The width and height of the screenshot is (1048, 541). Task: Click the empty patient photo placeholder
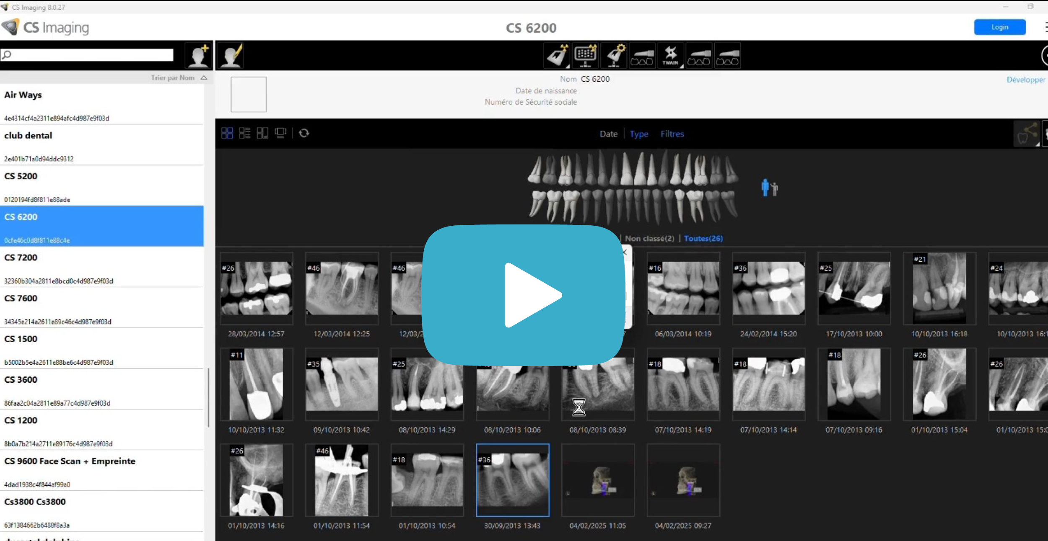coord(249,94)
